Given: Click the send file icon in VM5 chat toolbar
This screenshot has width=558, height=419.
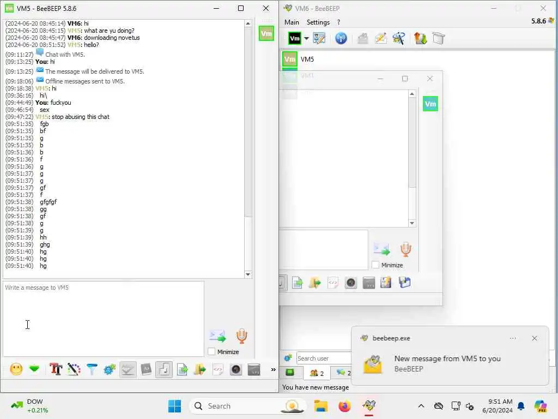Looking at the screenshot, I should (182, 369).
